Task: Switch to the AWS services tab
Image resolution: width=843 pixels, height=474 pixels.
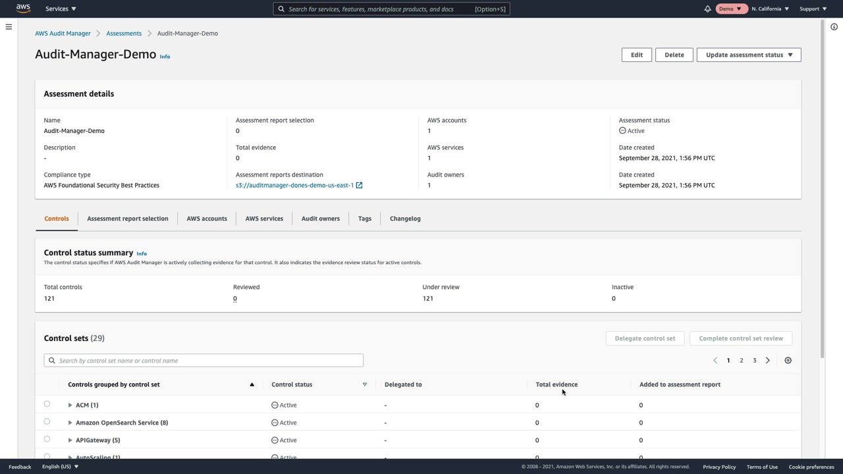Action: click(264, 219)
